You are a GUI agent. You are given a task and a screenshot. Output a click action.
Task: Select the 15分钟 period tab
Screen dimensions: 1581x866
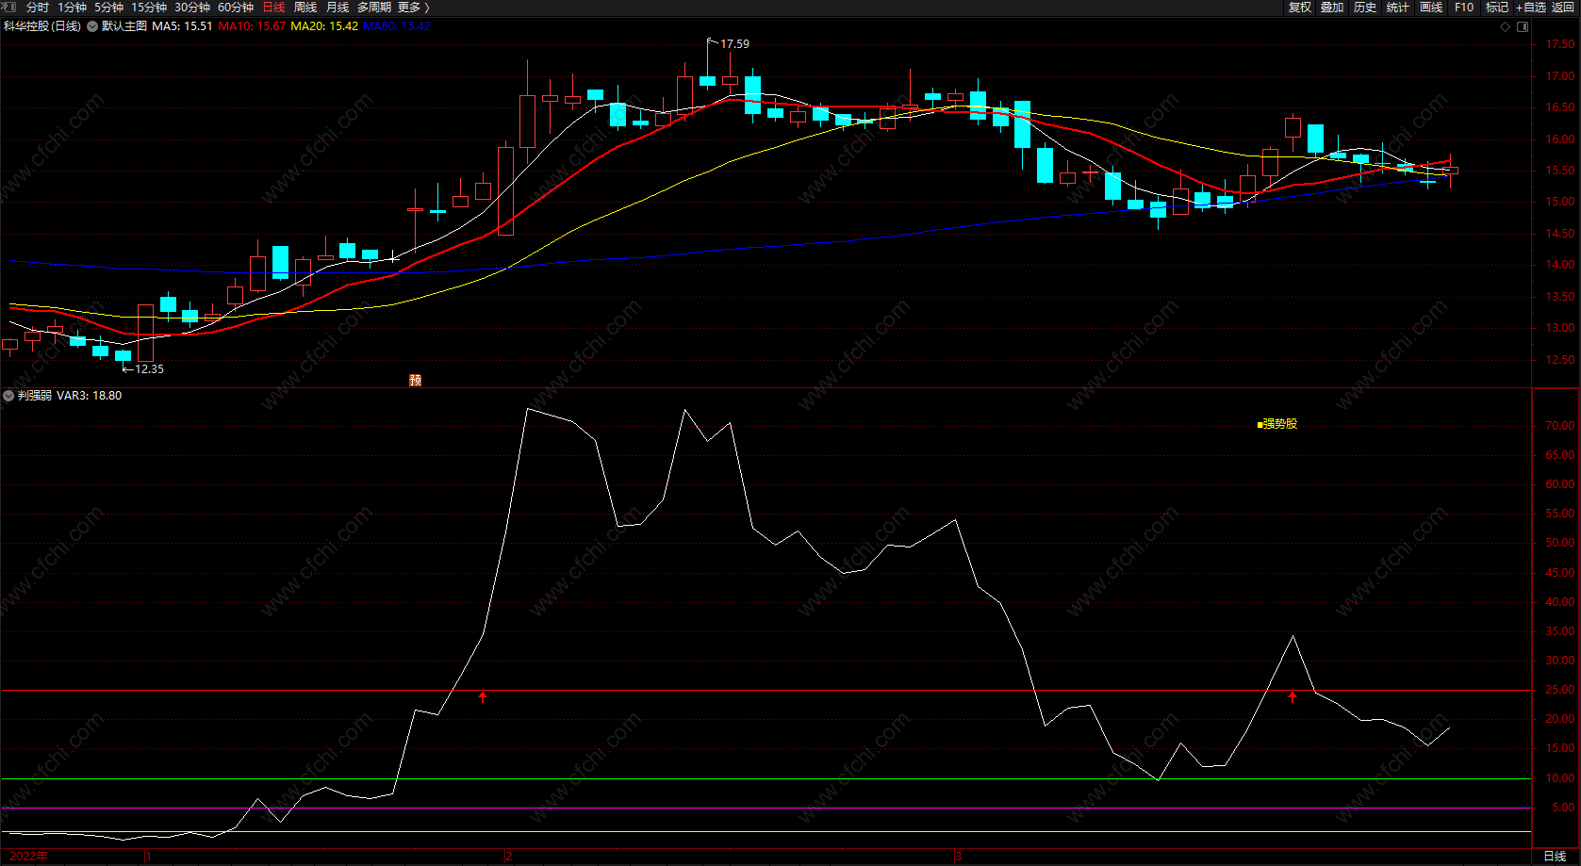[x=149, y=8]
